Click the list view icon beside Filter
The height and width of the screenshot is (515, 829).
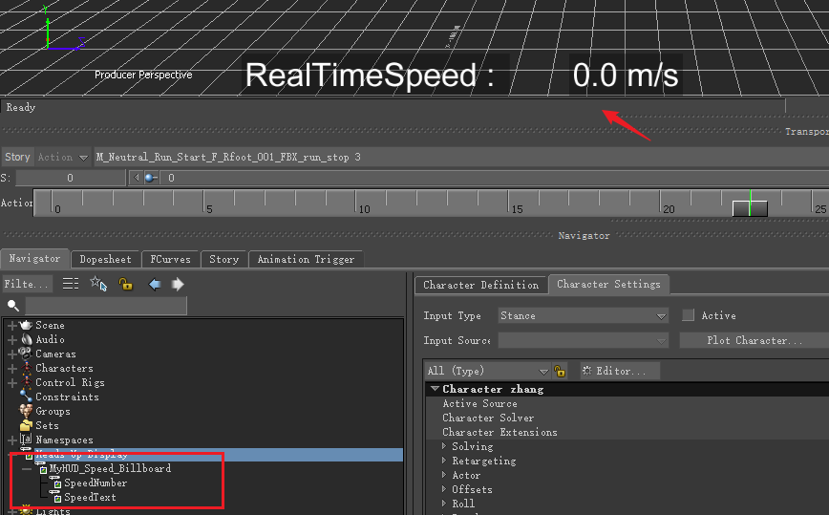click(71, 284)
